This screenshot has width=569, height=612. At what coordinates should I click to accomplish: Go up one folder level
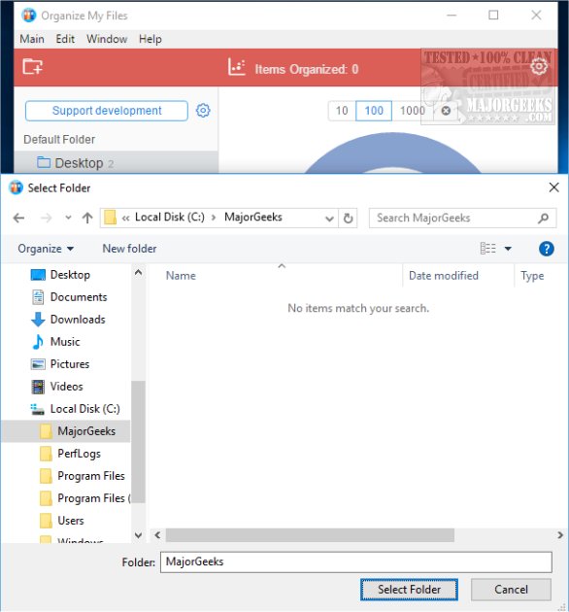tap(87, 218)
